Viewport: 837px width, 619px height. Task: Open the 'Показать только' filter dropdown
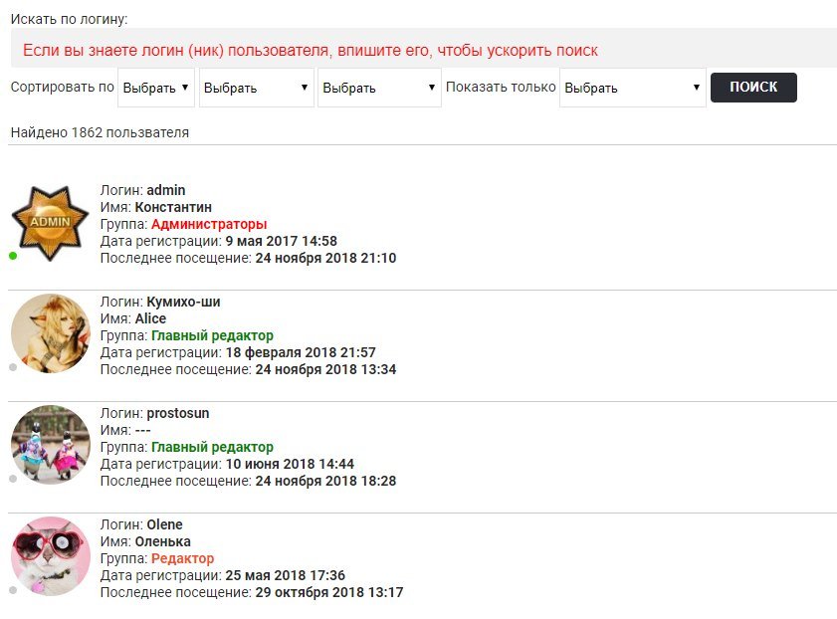tap(633, 88)
